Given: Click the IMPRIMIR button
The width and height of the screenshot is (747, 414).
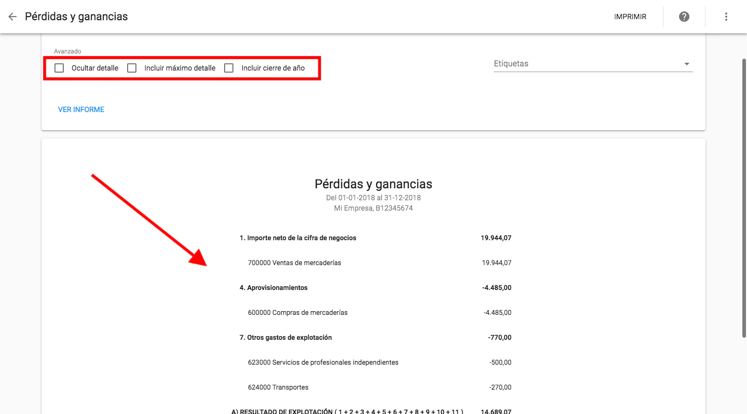Looking at the screenshot, I should (x=630, y=16).
